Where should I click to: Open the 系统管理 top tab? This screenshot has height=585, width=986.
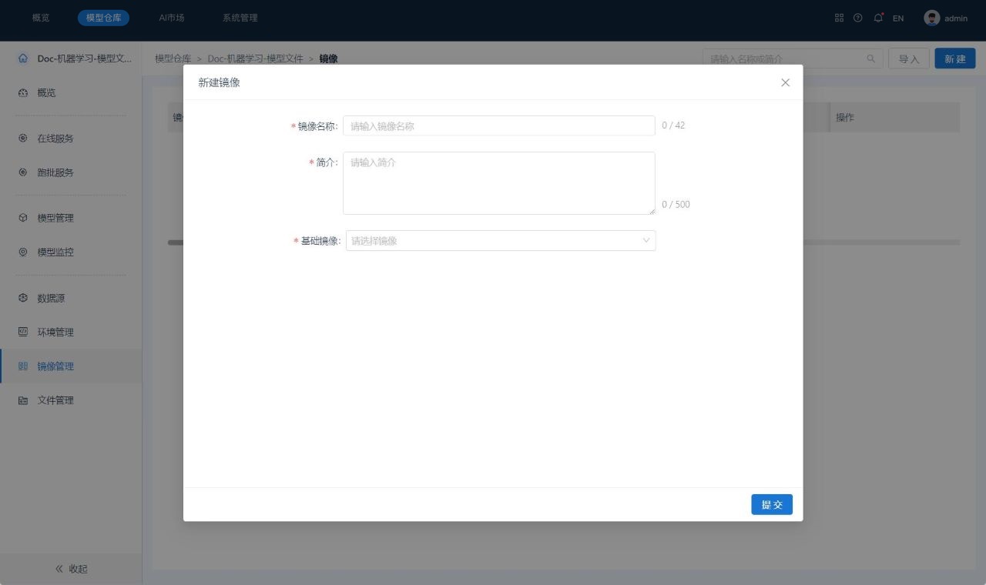240,18
